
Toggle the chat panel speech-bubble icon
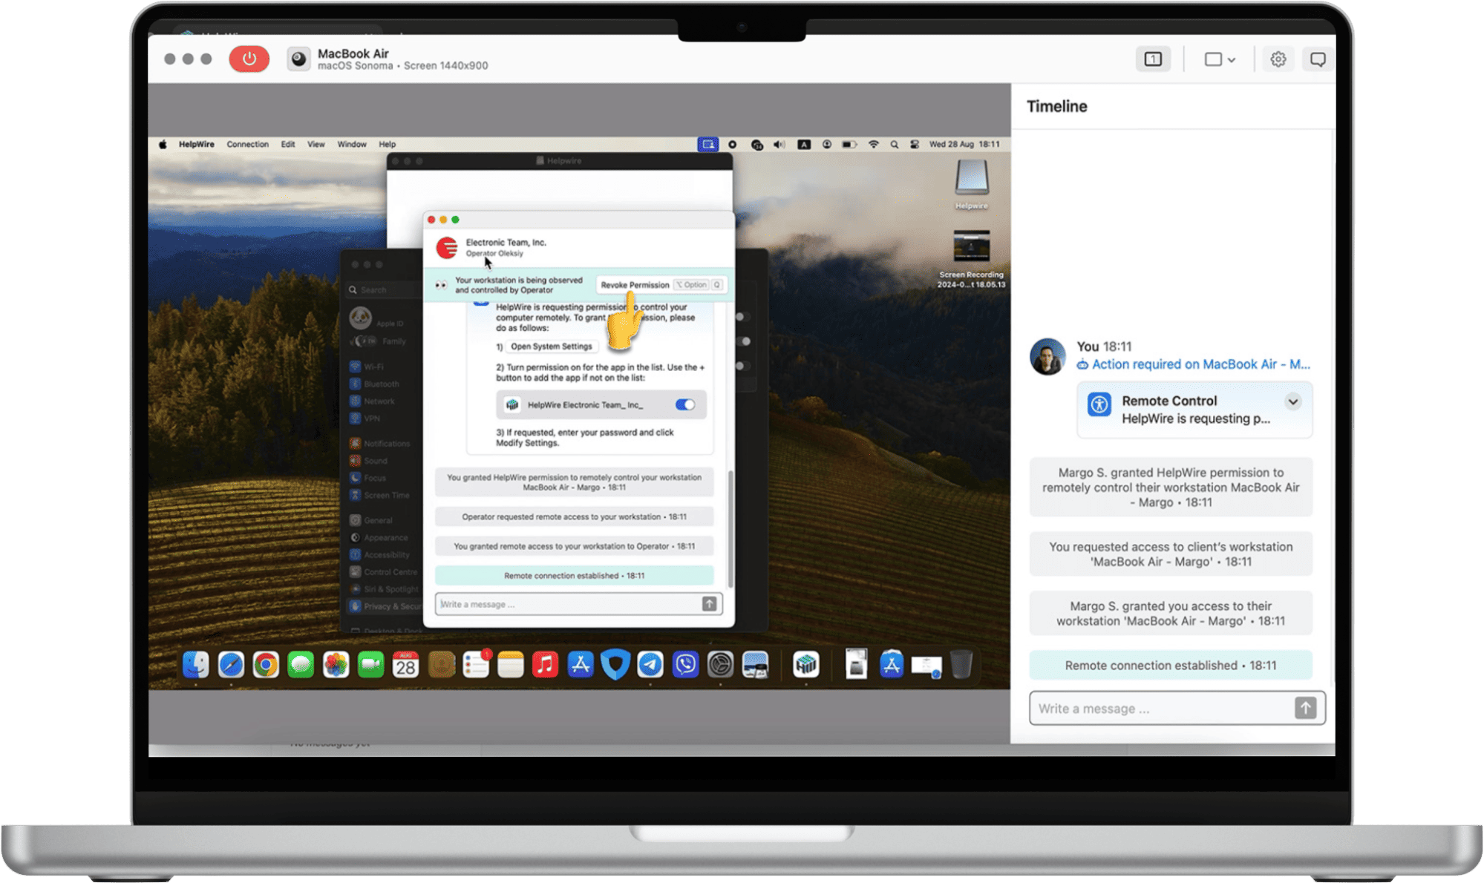pos(1318,59)
